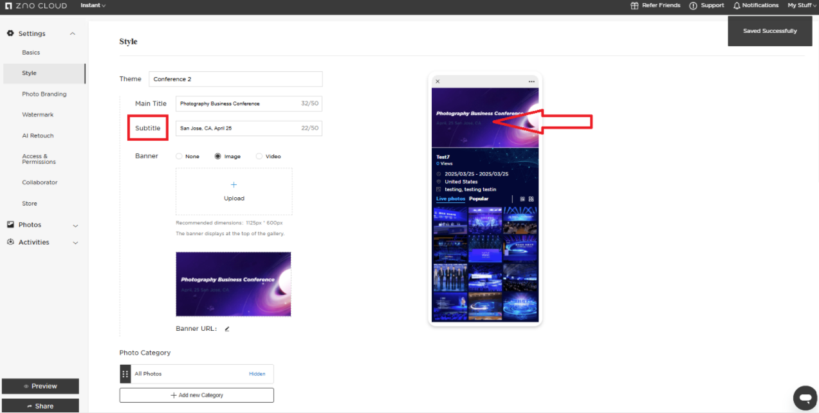Click the Hidden link for All Photos
819x413 pixels.
click(257, 374)
